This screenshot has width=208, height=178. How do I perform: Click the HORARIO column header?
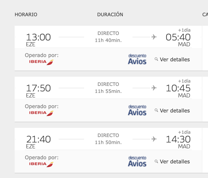26,15
